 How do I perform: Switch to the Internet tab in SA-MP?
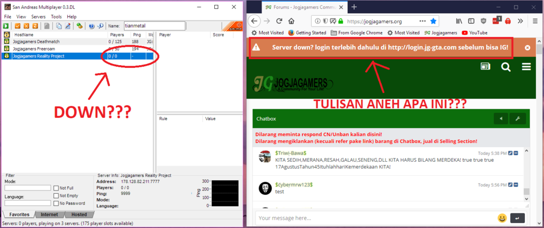(x=50, y=214)
